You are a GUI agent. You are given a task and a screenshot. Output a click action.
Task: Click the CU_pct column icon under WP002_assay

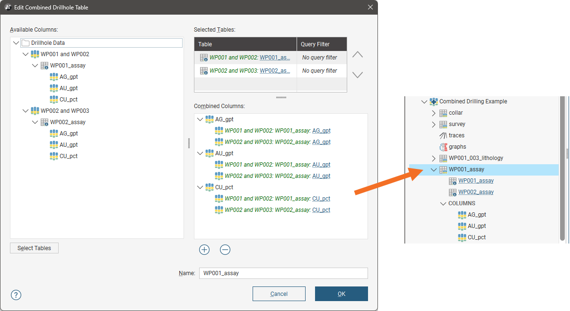pos(54,156)
